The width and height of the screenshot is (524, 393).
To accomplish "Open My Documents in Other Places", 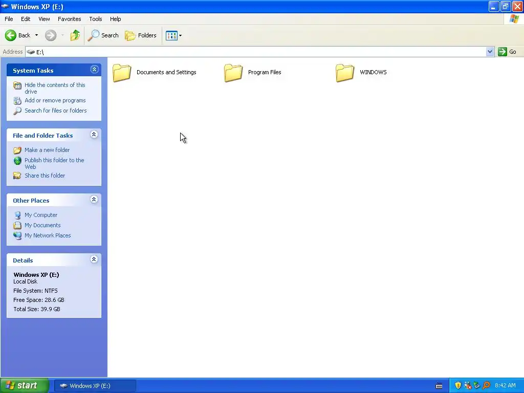I will [x=42, y=225].
